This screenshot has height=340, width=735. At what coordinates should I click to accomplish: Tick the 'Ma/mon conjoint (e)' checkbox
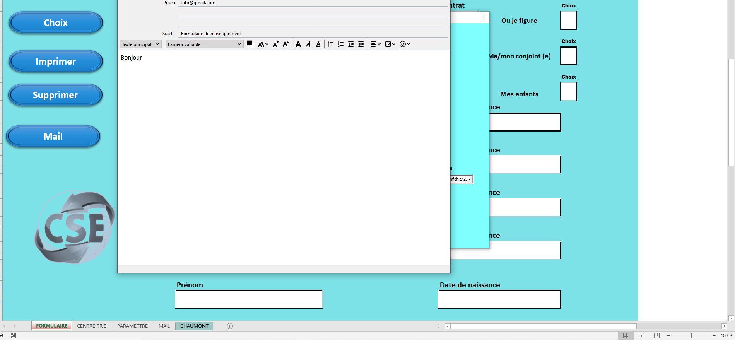[568, 56]
